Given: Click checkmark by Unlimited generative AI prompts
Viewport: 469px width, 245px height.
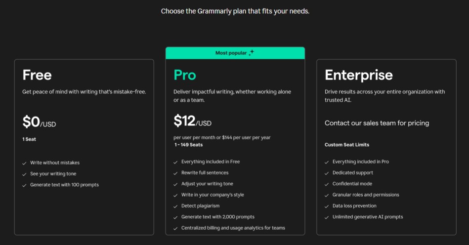Looking at the screenshot, I should tap(327, 217).
